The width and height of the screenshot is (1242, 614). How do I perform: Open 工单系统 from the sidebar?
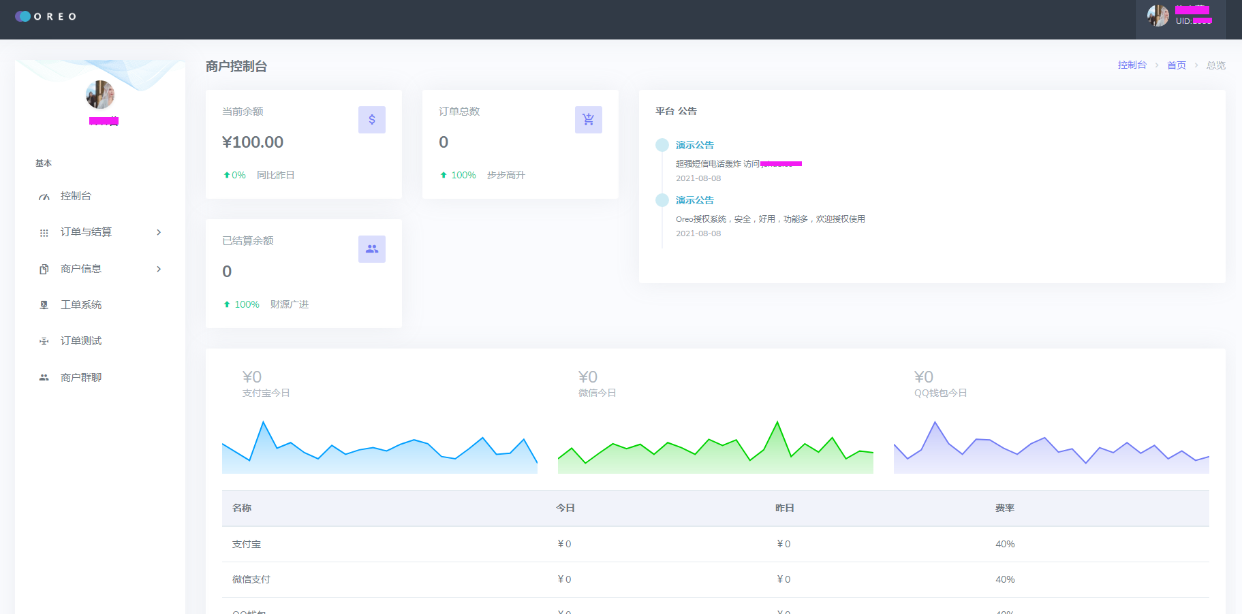[80, 305]
